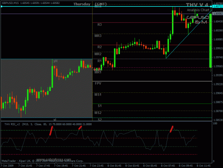Viewport: 223px width, 168px height.
Task: Click the 8 Oct 01:45 time label
Action: coord(114,166)
